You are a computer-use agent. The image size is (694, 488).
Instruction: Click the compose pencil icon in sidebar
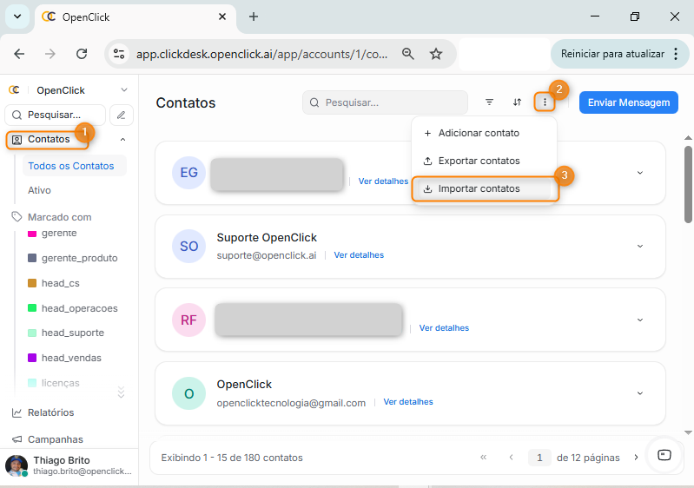[x=121, y=115]
